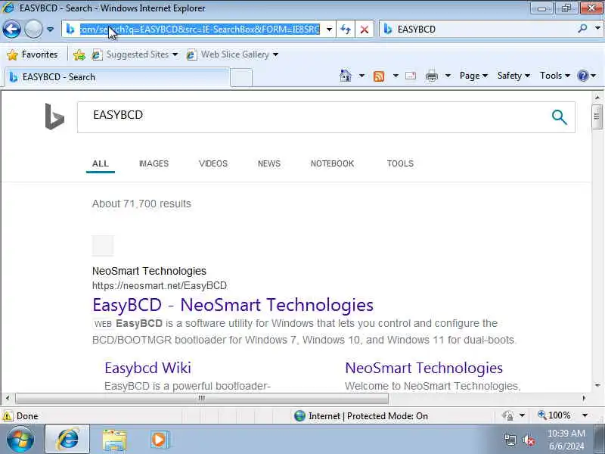
Task: Click the Read mail icon
Action: (x=411, y=76)
